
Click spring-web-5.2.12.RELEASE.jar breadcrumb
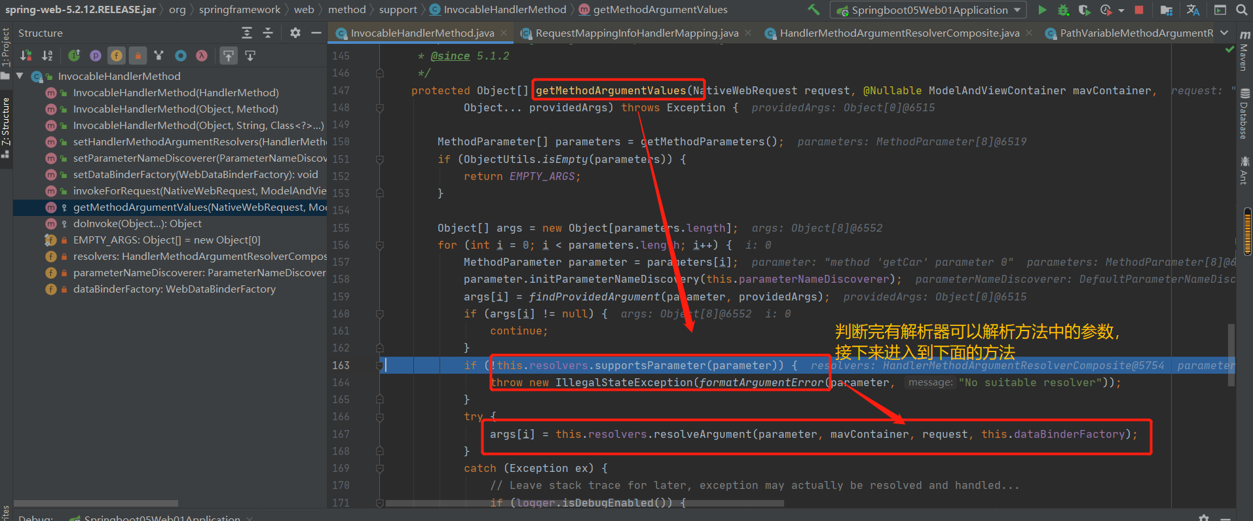point(81,9)
